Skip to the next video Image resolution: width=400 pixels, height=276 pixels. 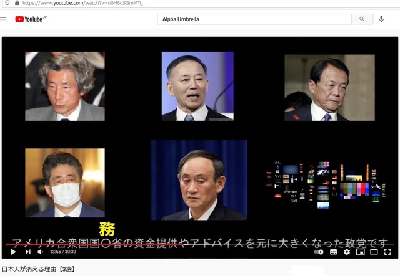27,252
